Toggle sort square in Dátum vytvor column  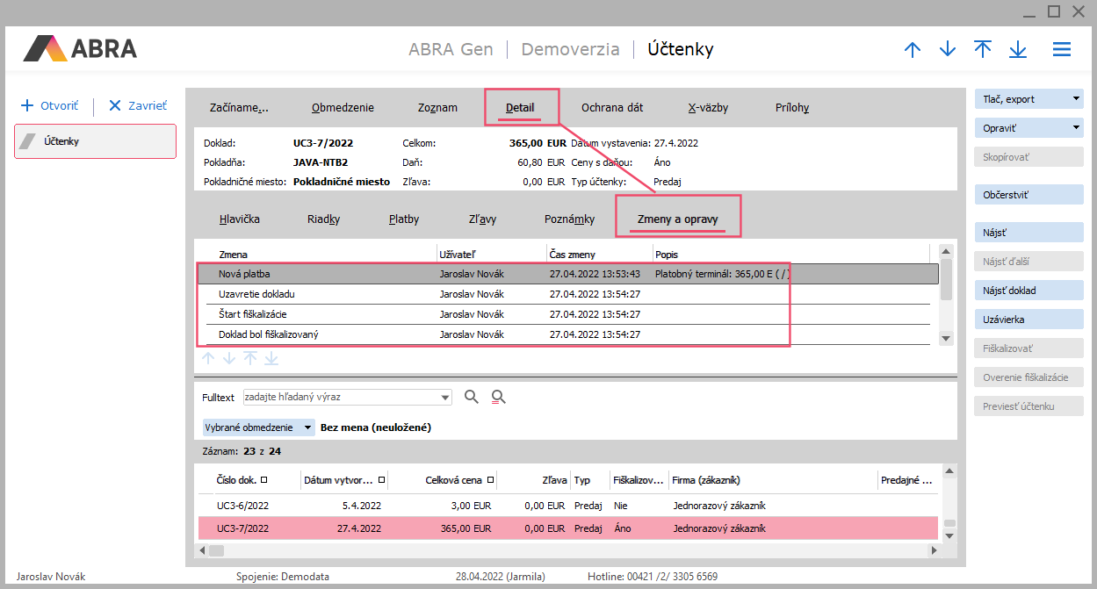coord(381,480)
